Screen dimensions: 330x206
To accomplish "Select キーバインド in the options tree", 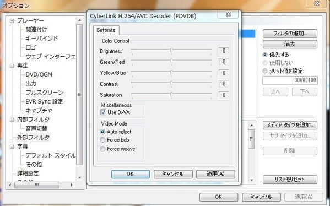I will (42, 39).
